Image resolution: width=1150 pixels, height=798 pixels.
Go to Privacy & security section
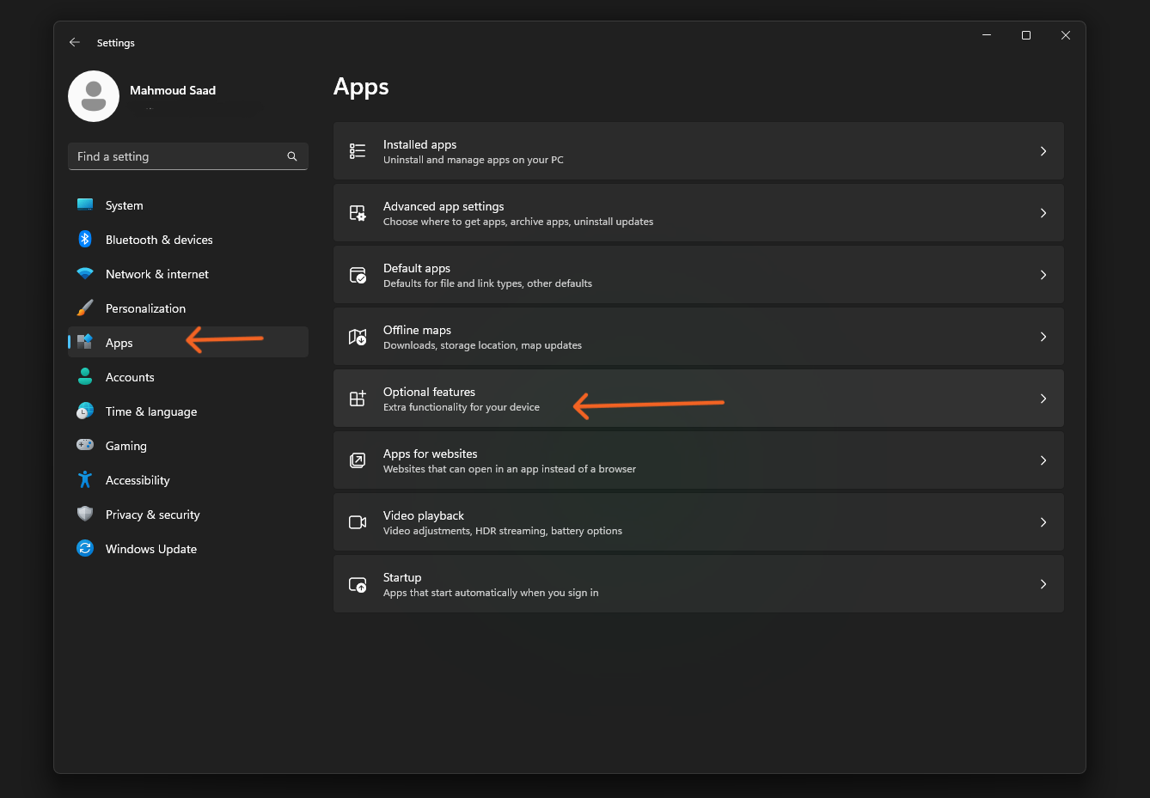pos(152,515)
